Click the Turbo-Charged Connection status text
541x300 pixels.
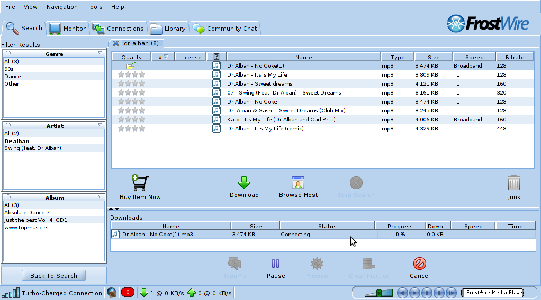point(62,293)
